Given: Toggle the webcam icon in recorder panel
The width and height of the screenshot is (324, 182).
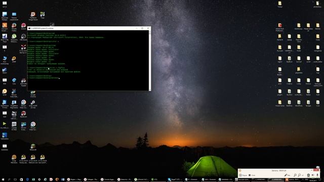Looking at the screenshot, I should click(x=308, y=175).
